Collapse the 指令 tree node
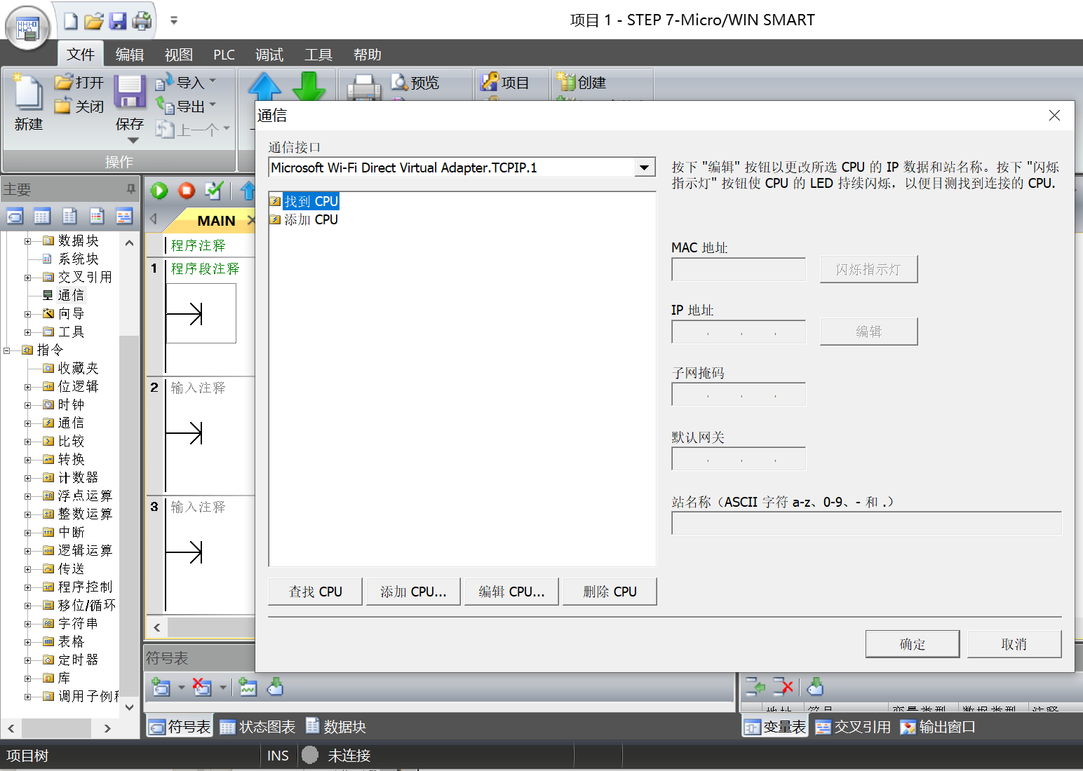Viewport: 1083px width, 771px height. (x=6, y=350)
